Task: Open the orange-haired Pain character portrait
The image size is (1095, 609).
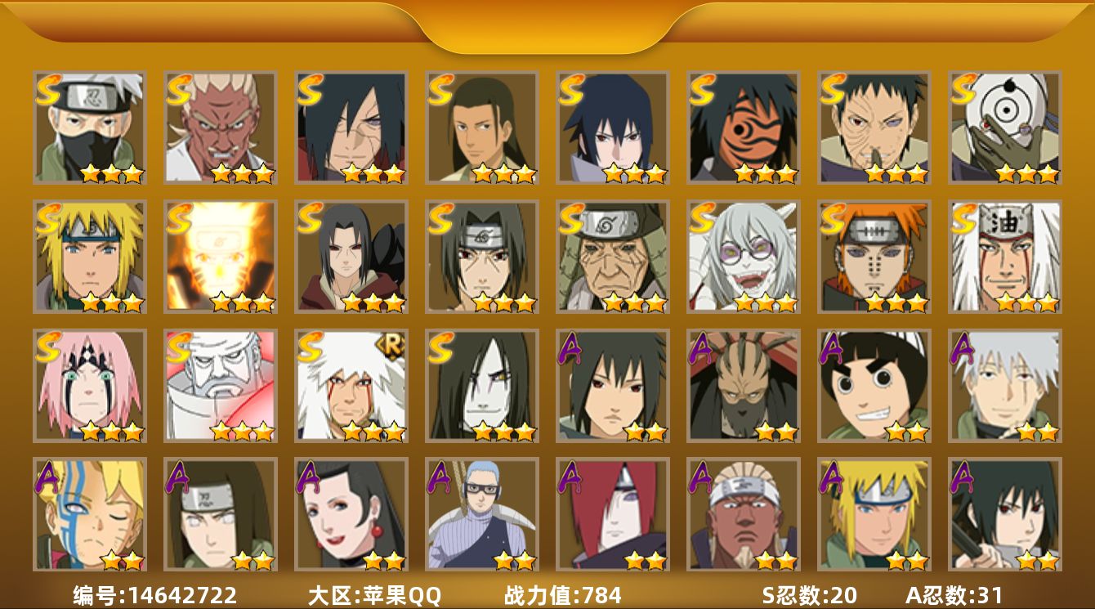Action: (x=874, y=257)
